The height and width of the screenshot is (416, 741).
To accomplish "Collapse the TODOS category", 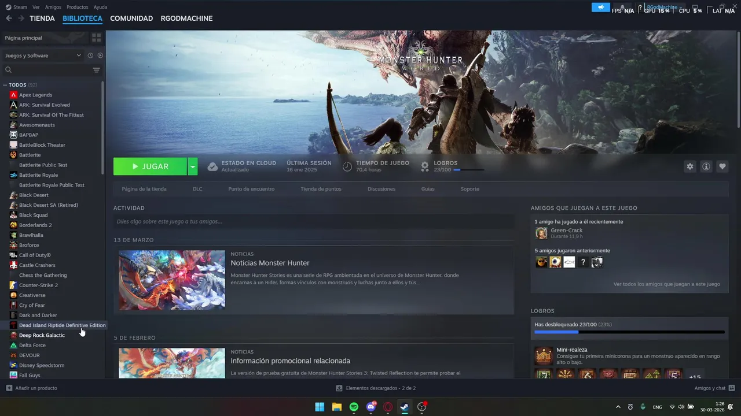I will (5, 85).
